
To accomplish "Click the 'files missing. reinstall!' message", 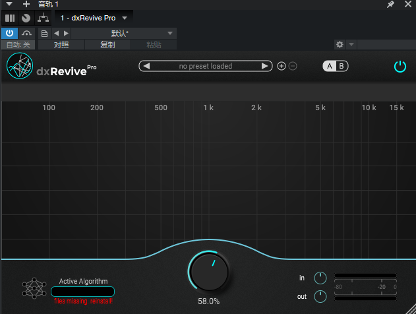I will click(83, 301).
